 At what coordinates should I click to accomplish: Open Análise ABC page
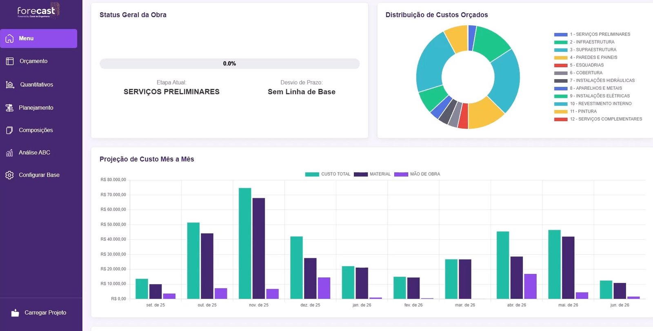click(x=34, y=152)
